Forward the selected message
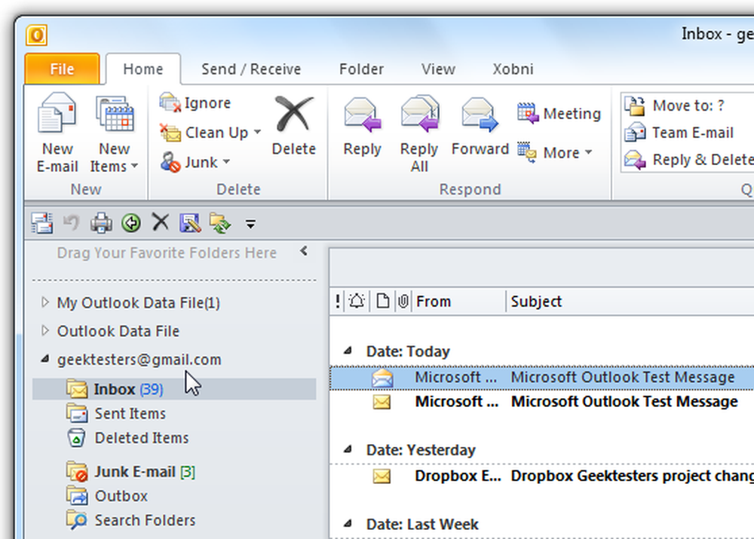The width and height of the screenshot is (754, 539). coord(480,127)
